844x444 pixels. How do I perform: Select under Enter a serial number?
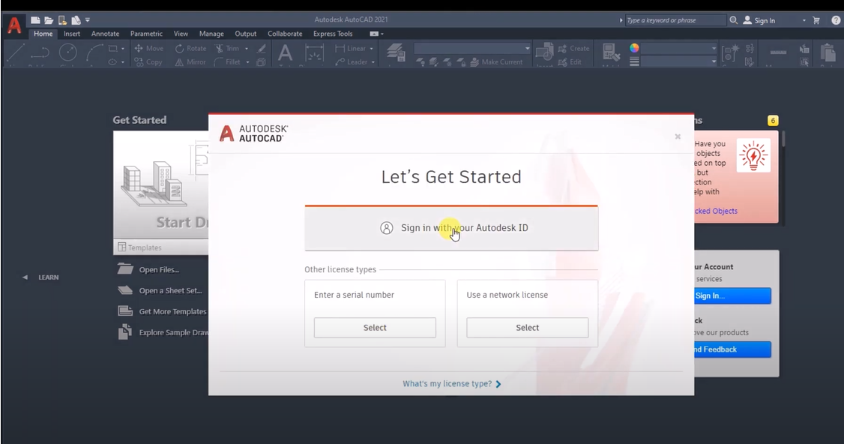(x=375, y=328)
